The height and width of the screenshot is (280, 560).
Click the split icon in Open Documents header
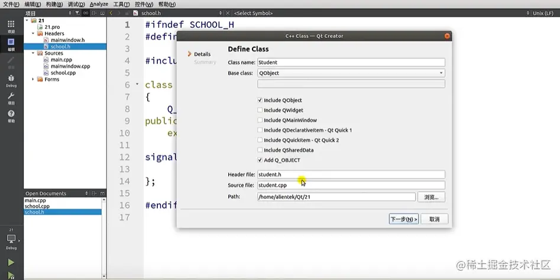pyautogui.click(x=94, y=193)
